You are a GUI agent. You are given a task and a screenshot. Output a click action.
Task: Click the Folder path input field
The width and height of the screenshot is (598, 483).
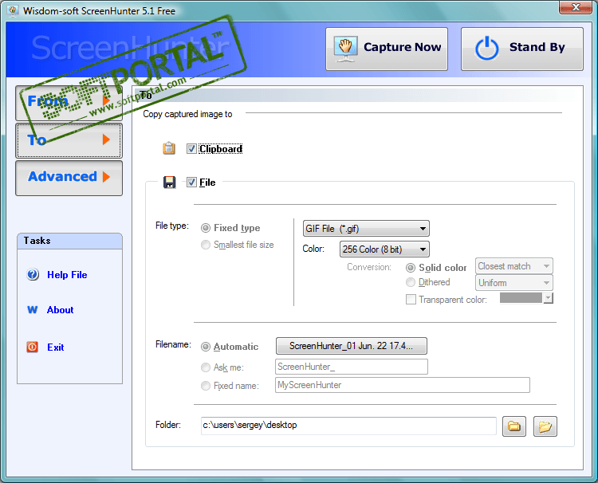348,426
